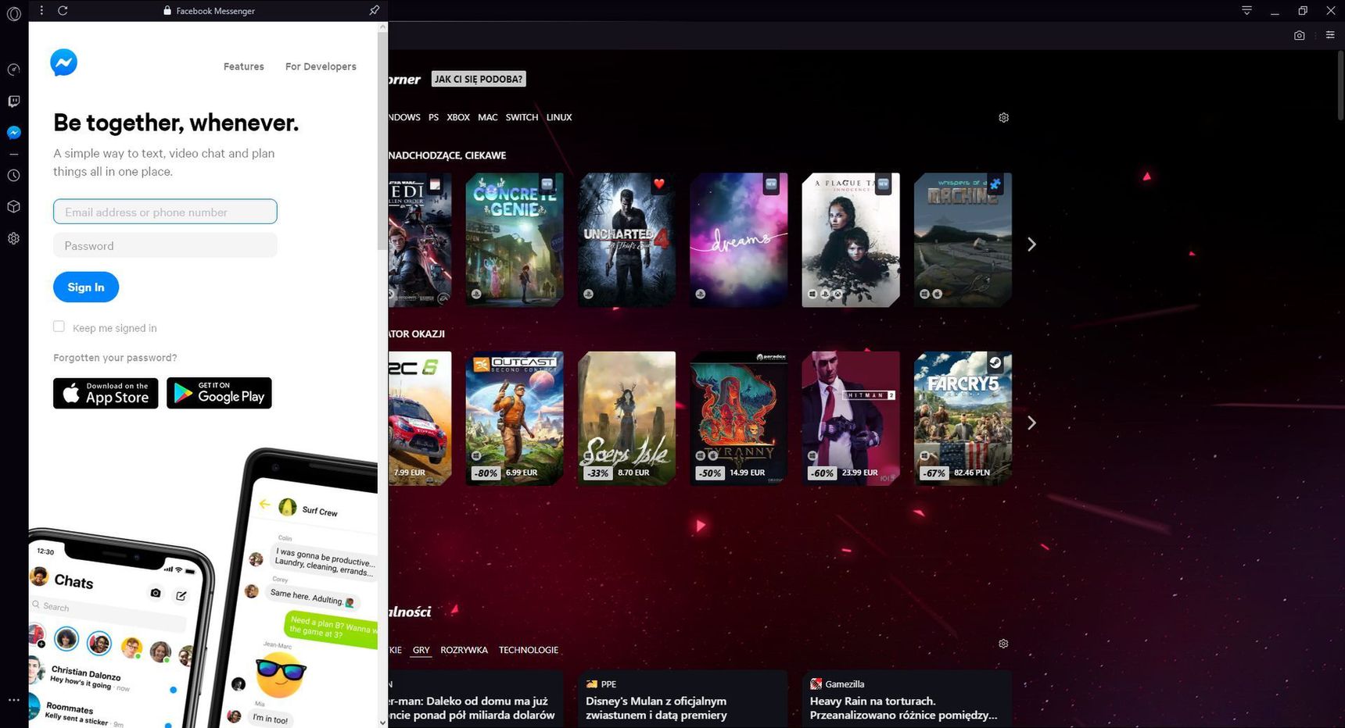Open A Plague Tale Innocence card
The height and width of the screenshot is (728, 1345).
click(851, 240)
